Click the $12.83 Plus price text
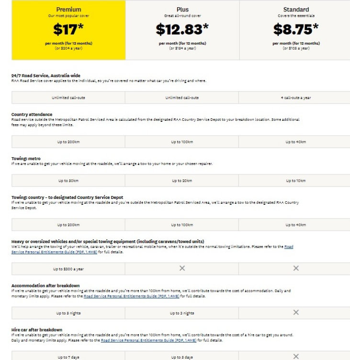Image resolution: width=350 pixels, height=360 pixels. [182, 29]
